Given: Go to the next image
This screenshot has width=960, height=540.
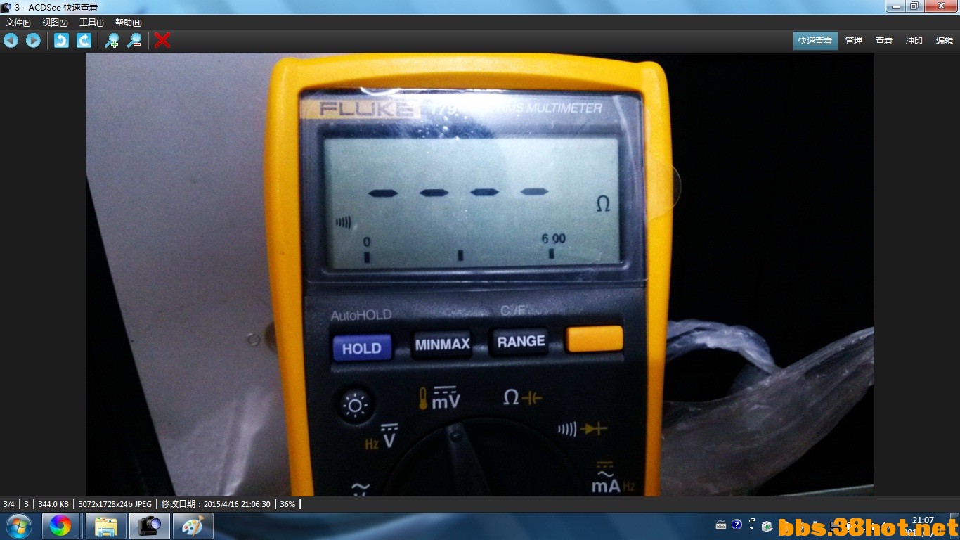Looking at the screenshot, I should [33, 40].
